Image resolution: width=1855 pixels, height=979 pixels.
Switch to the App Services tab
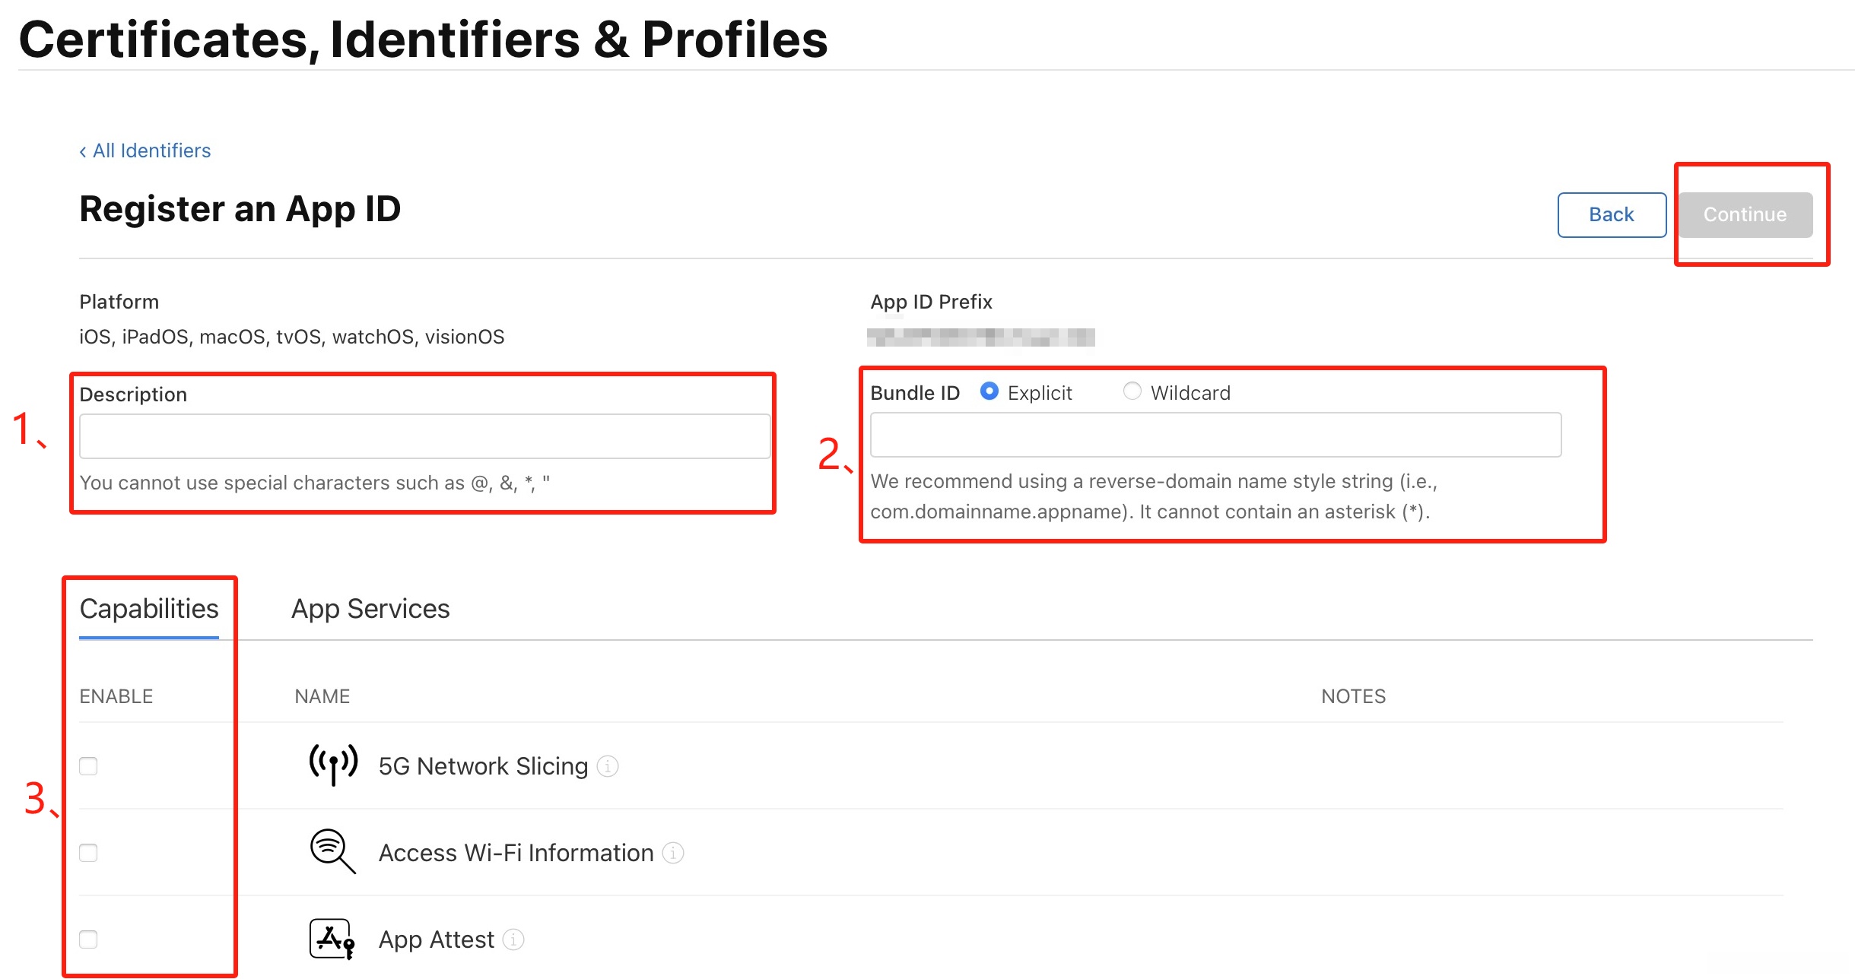(370, 610)
